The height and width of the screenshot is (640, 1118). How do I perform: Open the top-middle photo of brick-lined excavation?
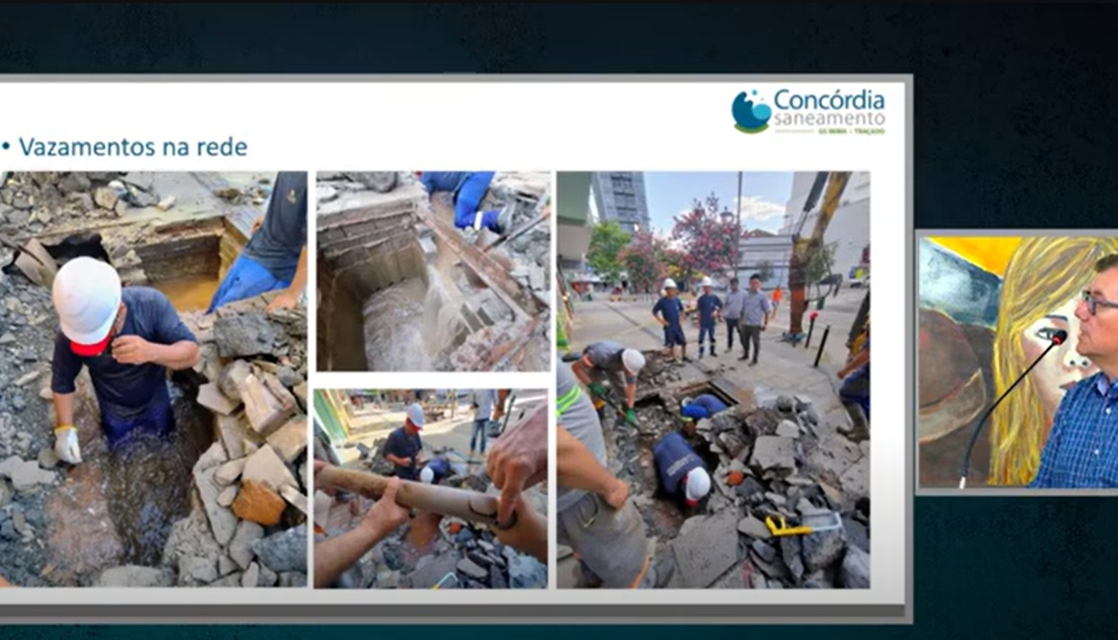coord(433,270)
